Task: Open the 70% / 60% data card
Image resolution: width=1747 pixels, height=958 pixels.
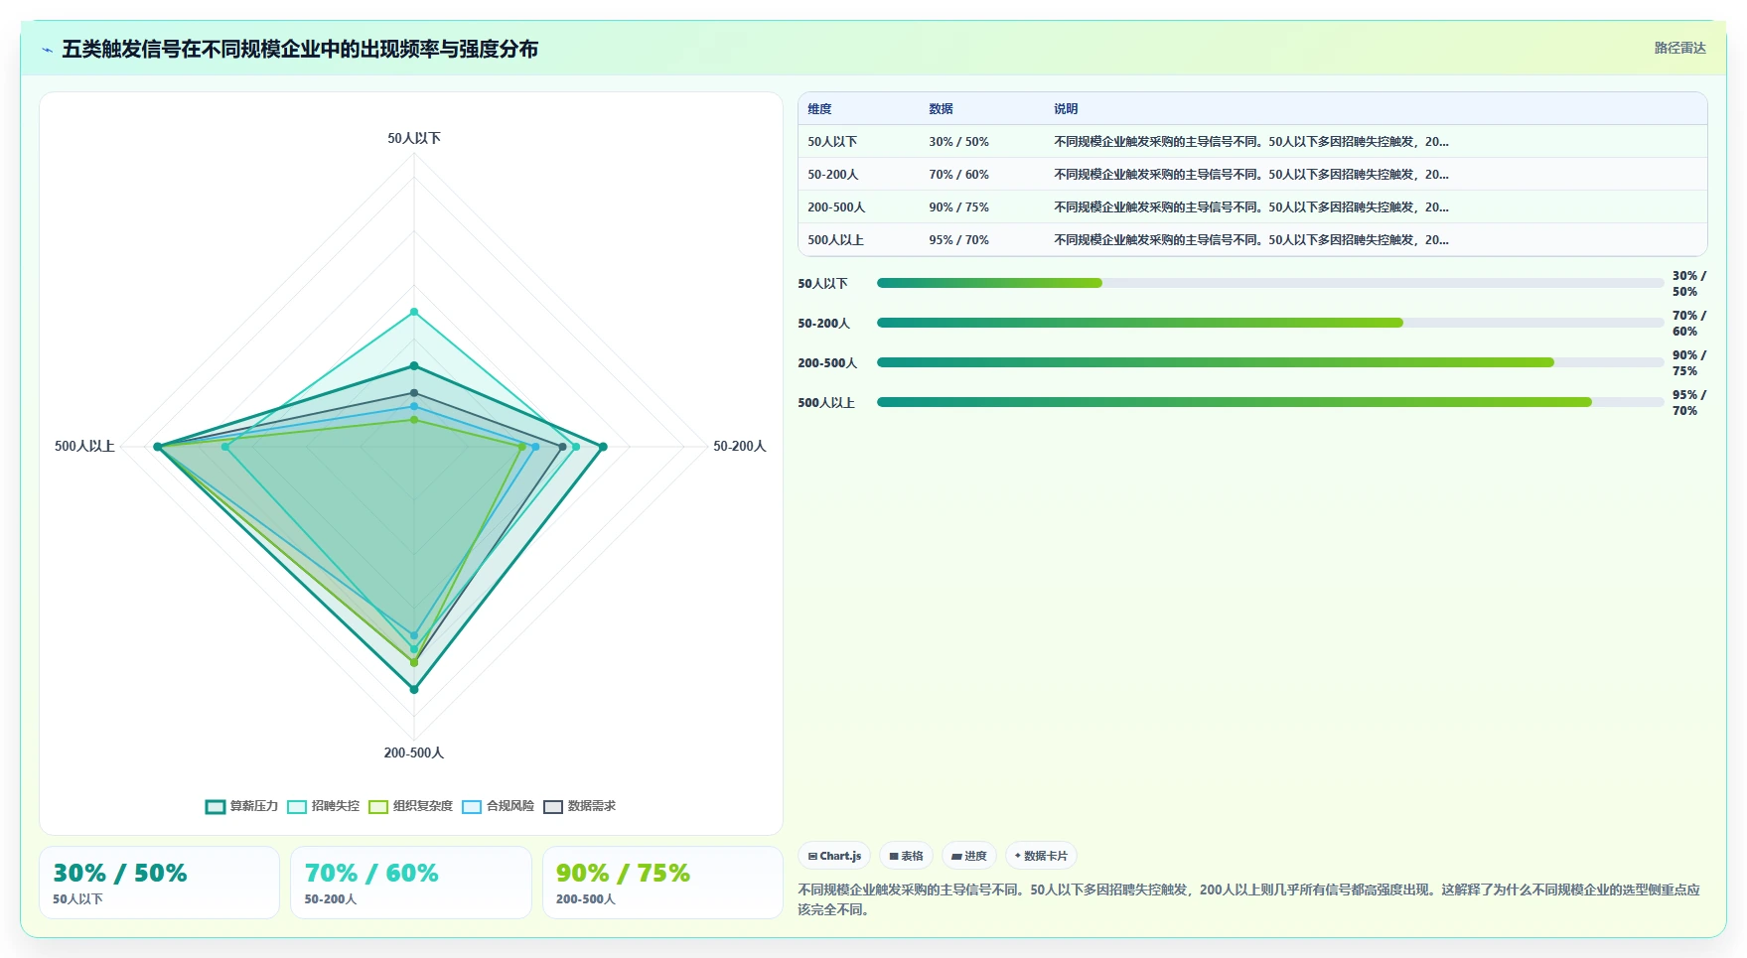Action: coord(410,883)
